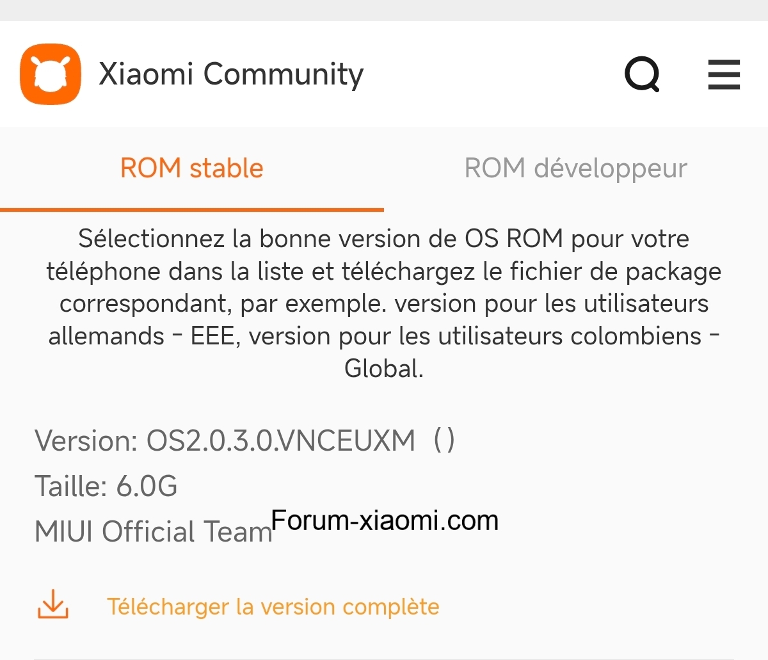Switch to the ROM stable tab
The image size is (768, 660).
192,168
